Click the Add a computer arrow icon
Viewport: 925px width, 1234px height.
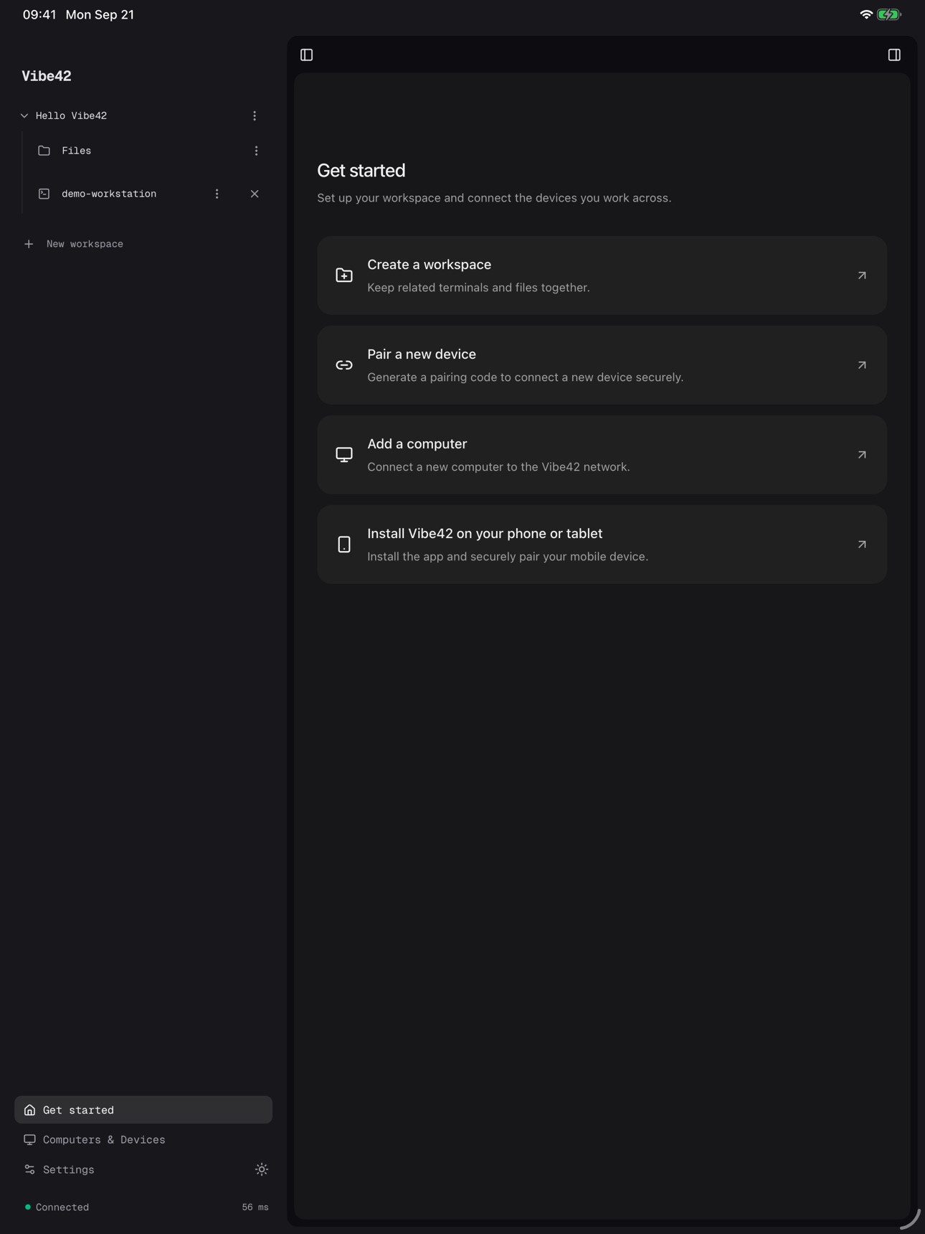click(x=862, y=455)
